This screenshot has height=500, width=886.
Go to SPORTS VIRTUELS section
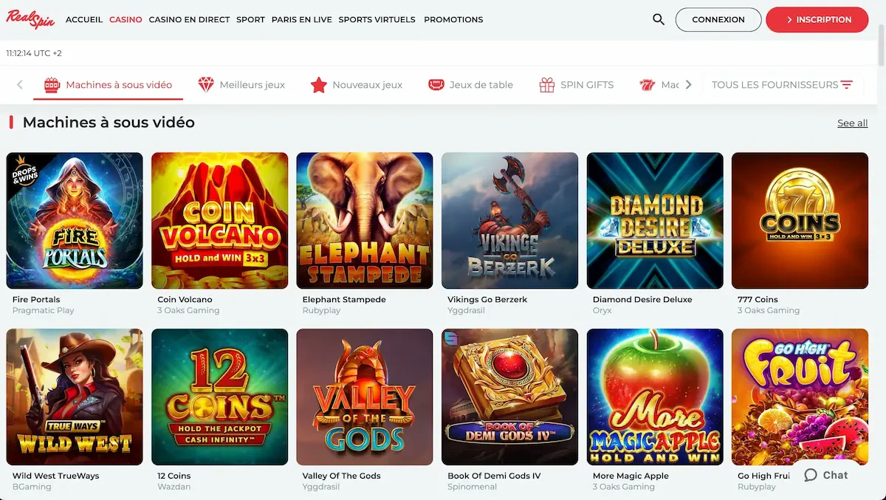(377, 20)
